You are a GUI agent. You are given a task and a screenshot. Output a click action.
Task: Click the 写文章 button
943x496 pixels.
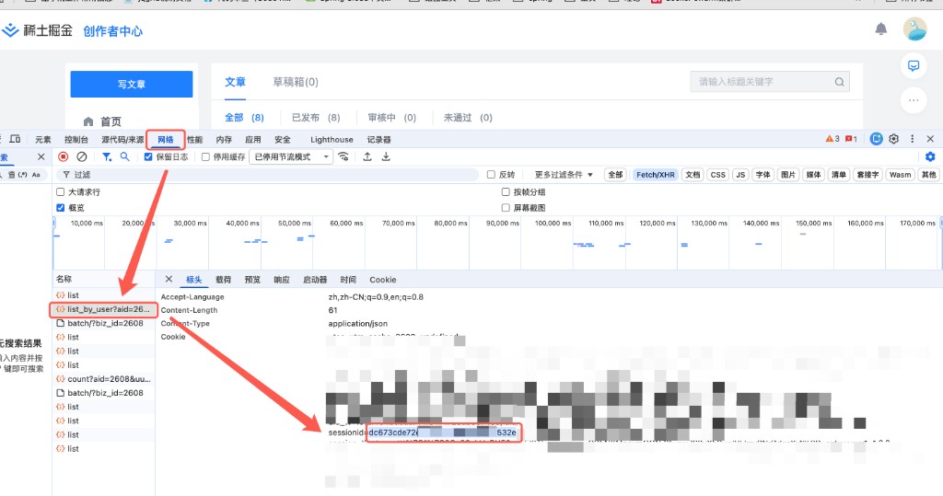coord(131,84)
